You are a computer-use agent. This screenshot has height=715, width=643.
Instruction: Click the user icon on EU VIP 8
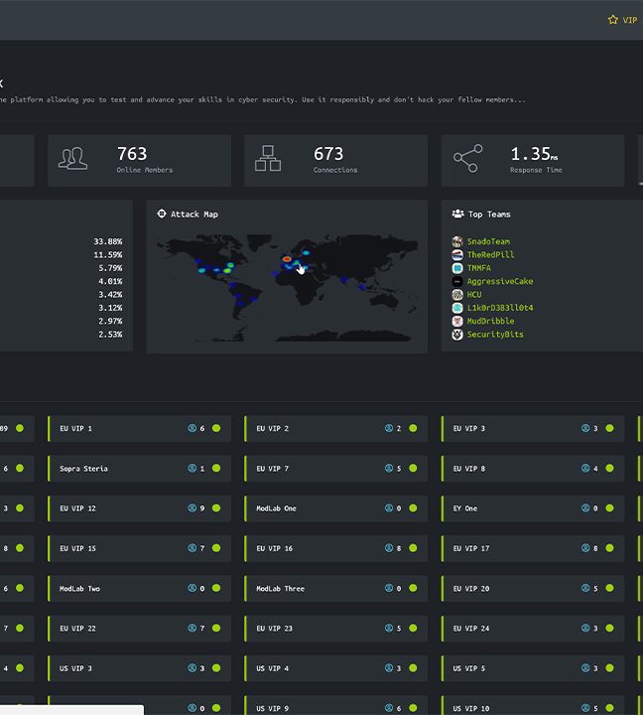tap(585, 469)
